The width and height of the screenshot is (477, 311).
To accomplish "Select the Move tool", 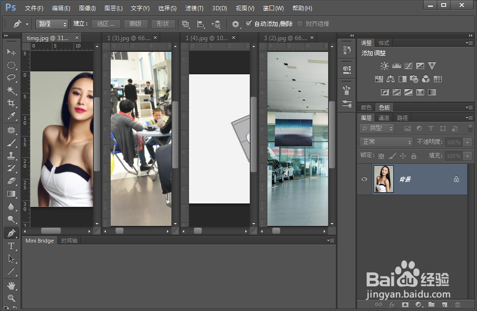I will point(11,52).
